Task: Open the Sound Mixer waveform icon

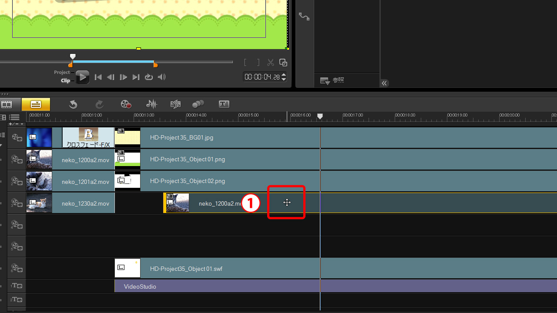Action: click(x=151, y=104)
